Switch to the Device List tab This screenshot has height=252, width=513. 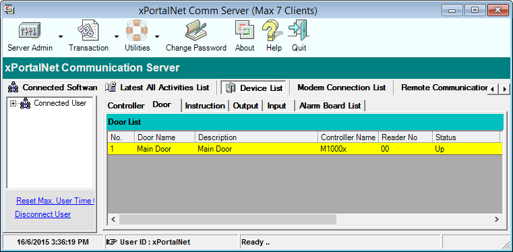point(253,88)
